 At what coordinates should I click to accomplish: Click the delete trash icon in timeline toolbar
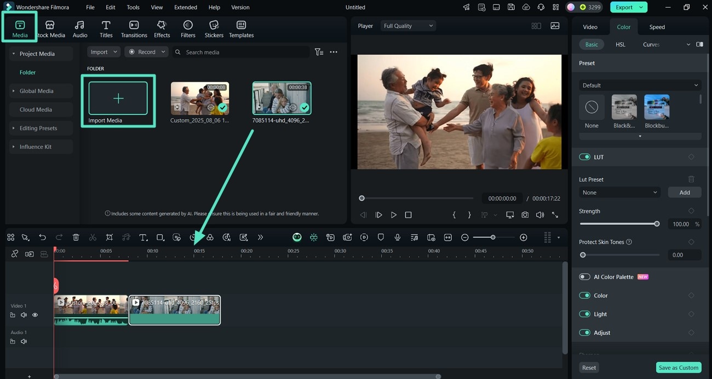[x=76, y=237]
